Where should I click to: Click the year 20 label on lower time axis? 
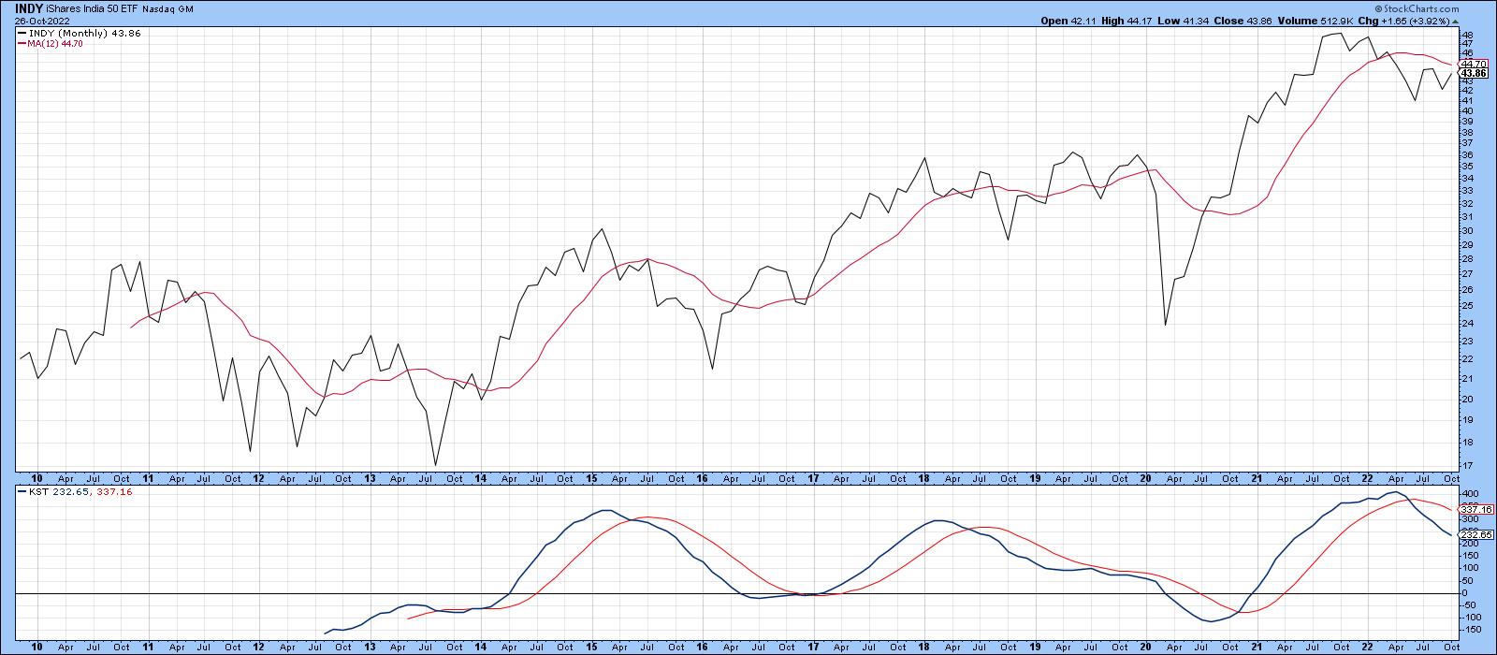tap(1145, 647)
